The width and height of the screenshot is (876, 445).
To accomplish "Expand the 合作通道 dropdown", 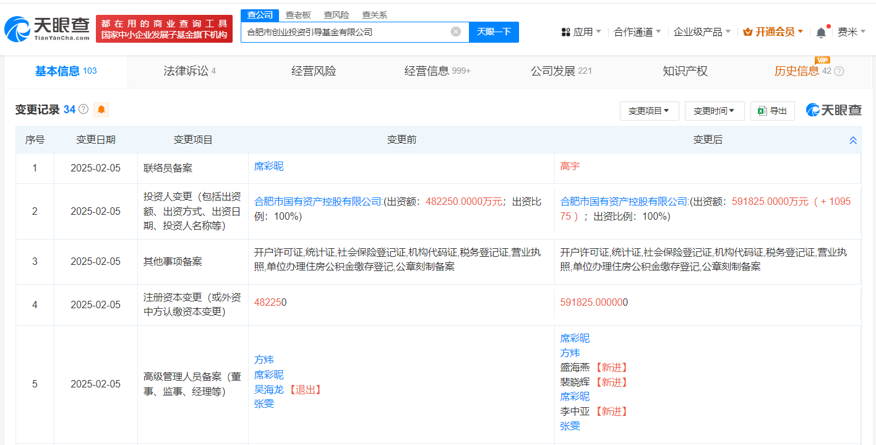I will 637,32.
